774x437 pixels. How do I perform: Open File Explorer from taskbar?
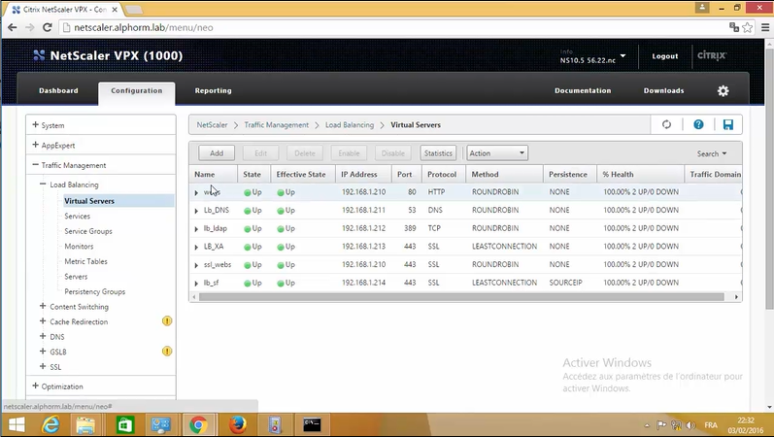85,424
